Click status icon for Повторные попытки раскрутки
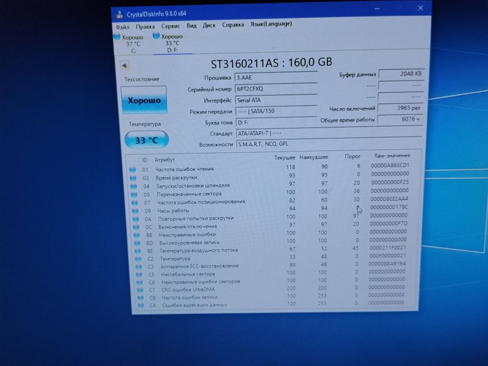The image size is (488, 366). click(x=135, y=219)
